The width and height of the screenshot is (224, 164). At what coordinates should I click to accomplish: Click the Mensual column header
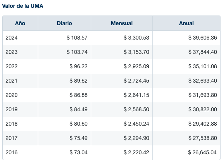122,23
